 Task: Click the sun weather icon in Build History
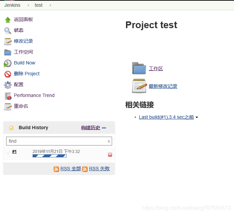click(11, 128)
